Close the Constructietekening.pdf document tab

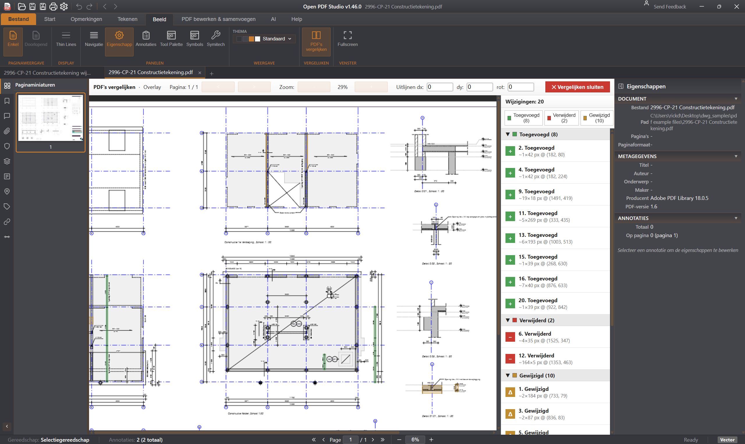point(200,73)
